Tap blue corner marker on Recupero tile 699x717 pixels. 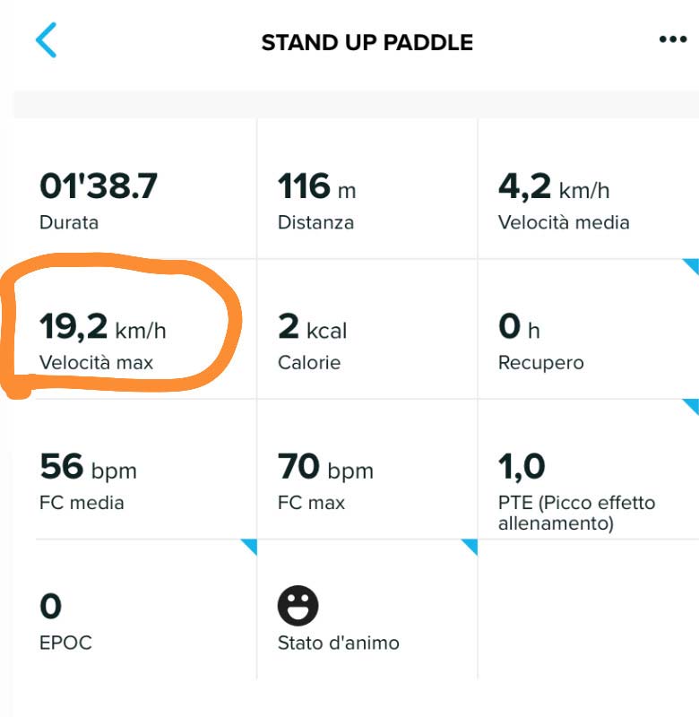pos(691,266)
